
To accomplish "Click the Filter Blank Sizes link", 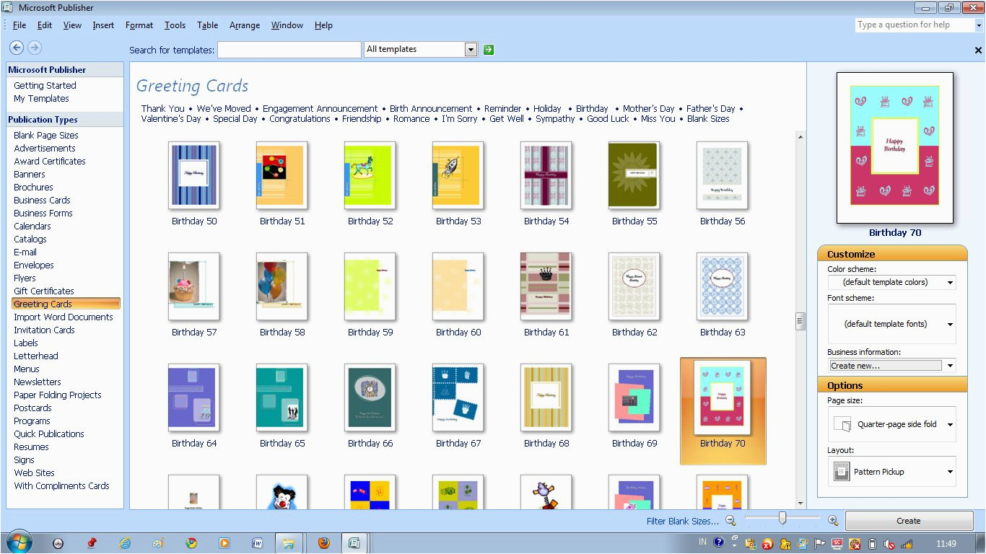I will [682, 521].
